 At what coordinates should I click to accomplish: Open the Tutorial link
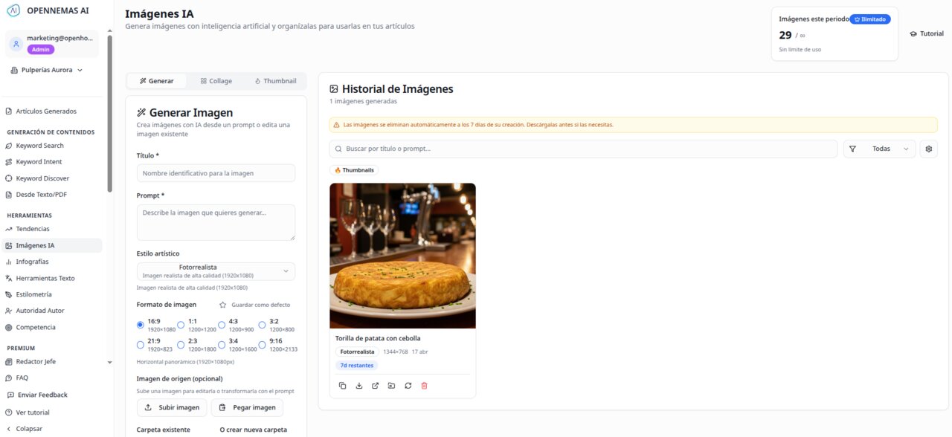926,33
